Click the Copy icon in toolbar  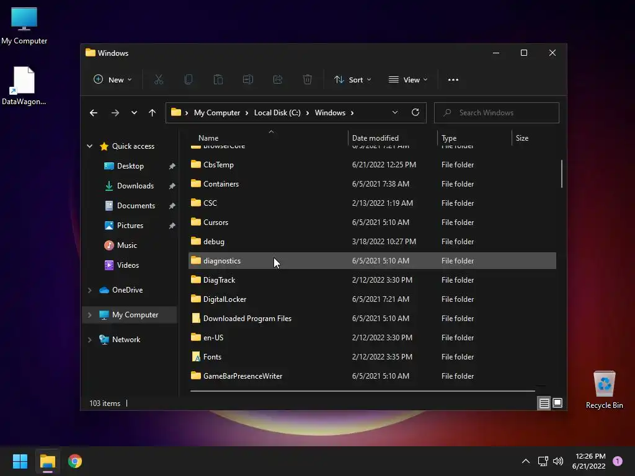click(x=189, y=80)
